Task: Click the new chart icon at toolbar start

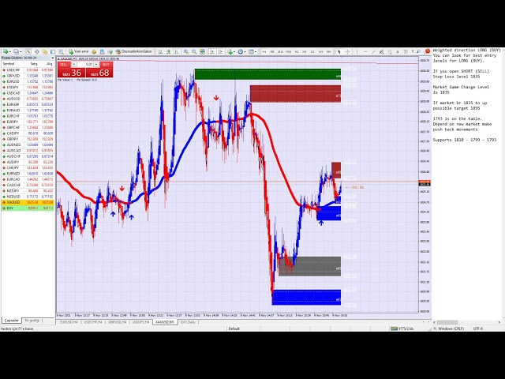Action: [x=4, y=51]
